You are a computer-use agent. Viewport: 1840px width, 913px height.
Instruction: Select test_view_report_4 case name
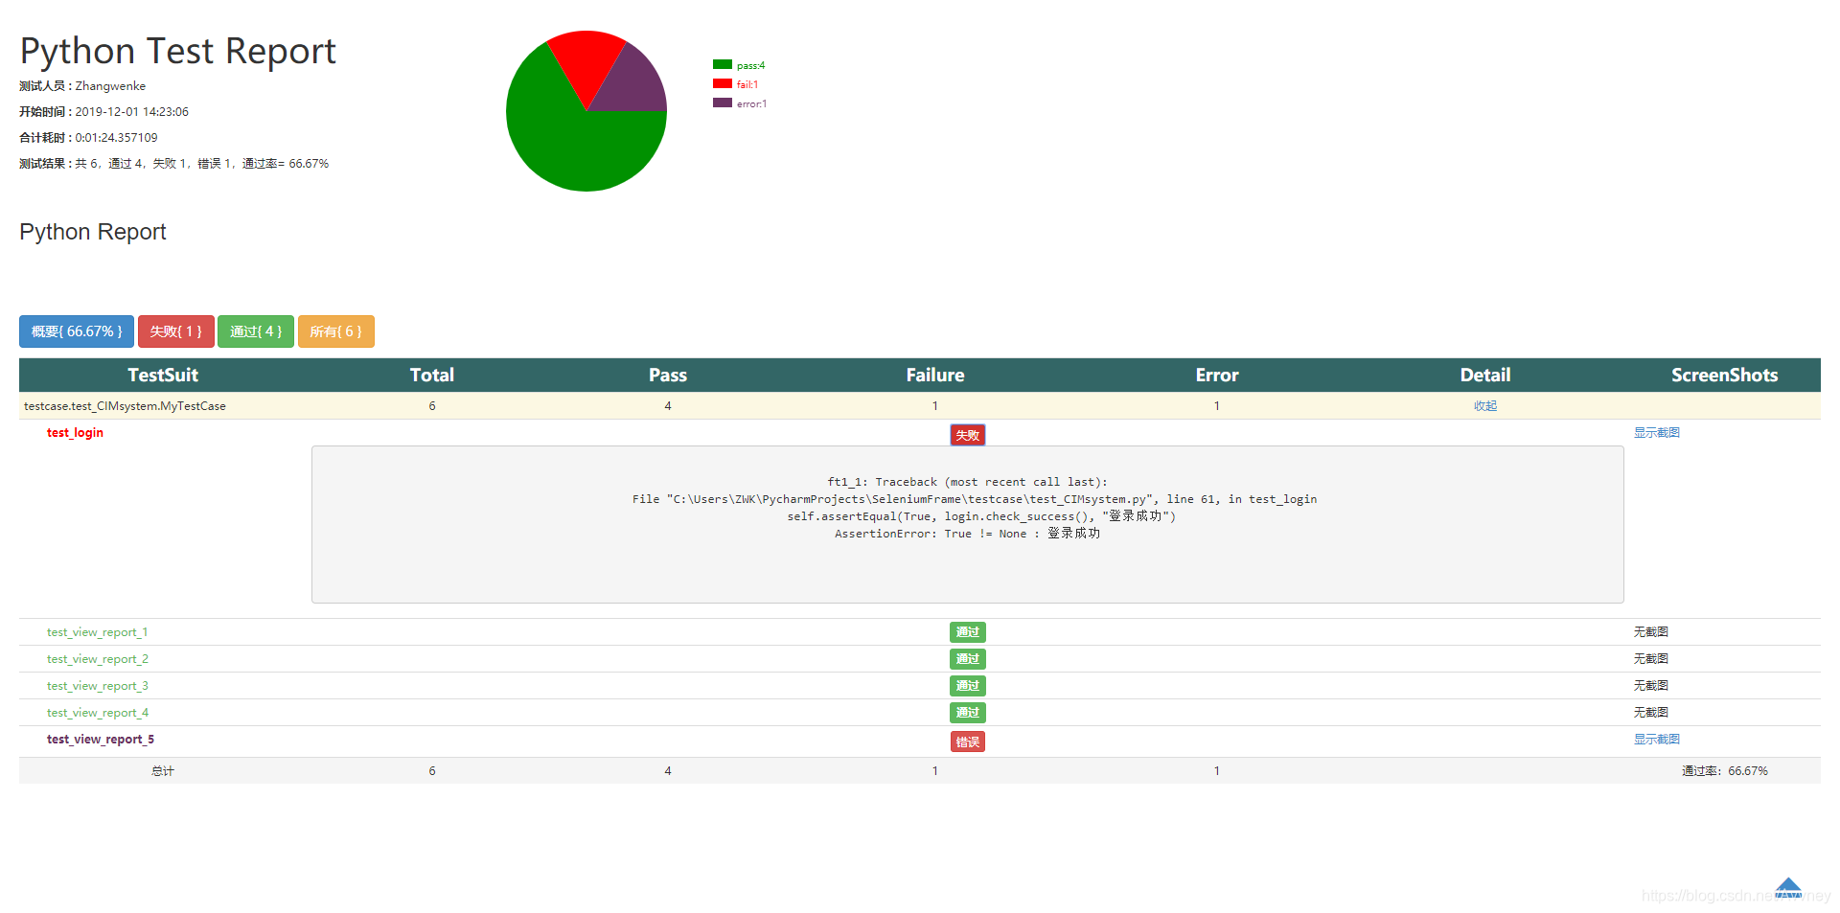[98, 713]
